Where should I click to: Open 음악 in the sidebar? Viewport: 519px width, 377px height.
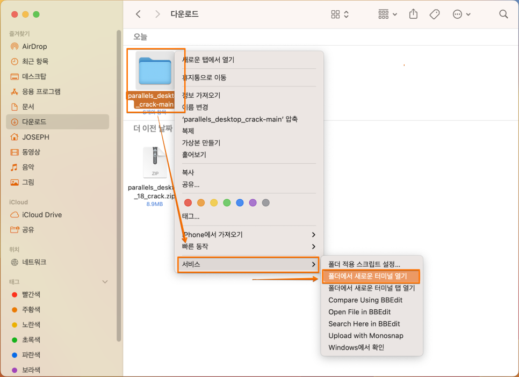57,167
